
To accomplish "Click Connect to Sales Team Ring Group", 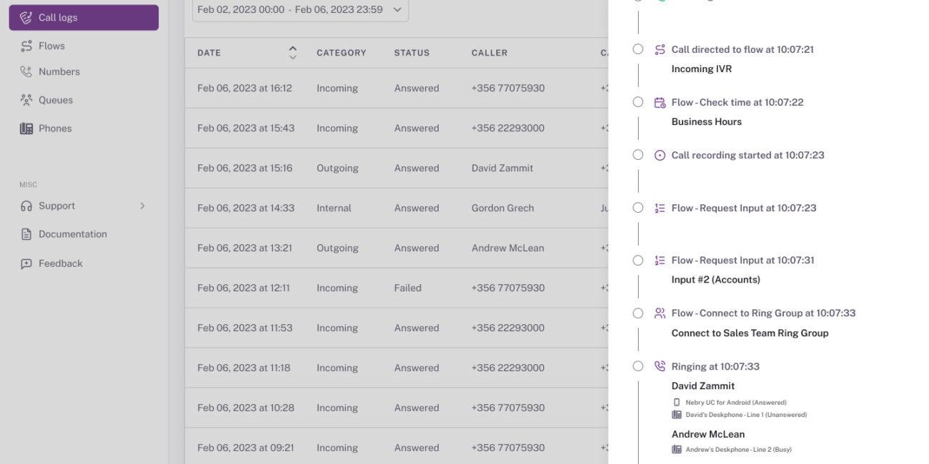I will tap(750, 333).
